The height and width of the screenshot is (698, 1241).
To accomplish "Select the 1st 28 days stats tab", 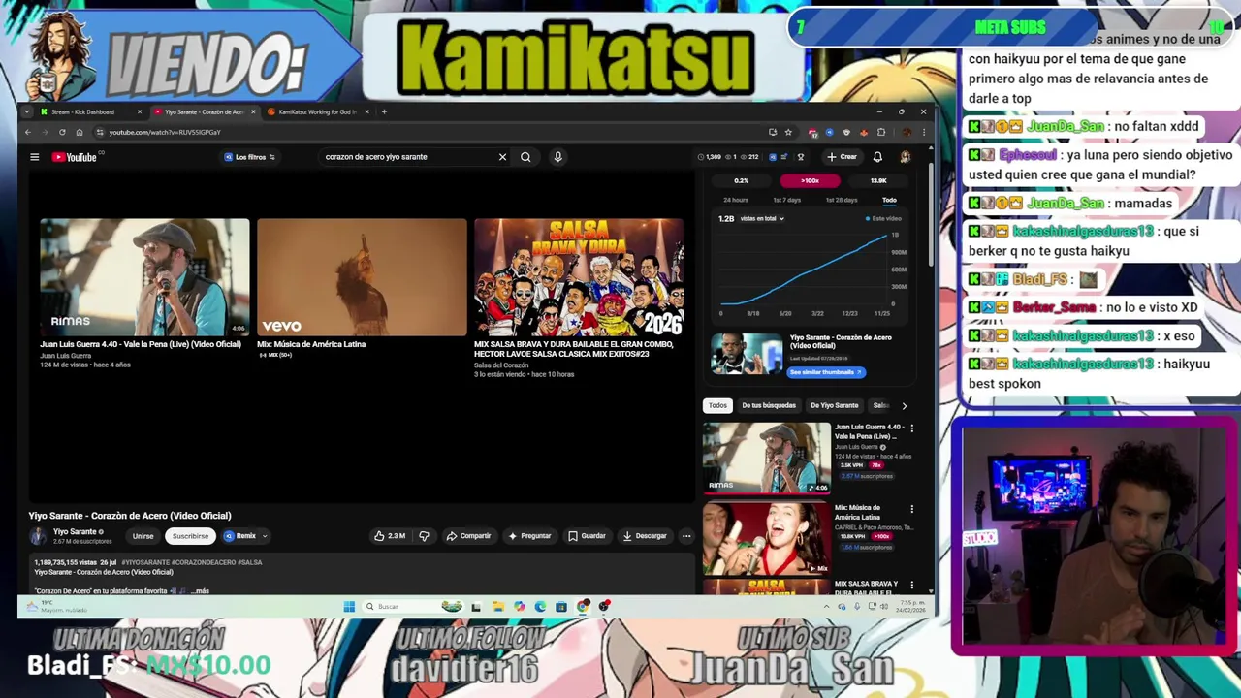I will [x=842, y=200].
